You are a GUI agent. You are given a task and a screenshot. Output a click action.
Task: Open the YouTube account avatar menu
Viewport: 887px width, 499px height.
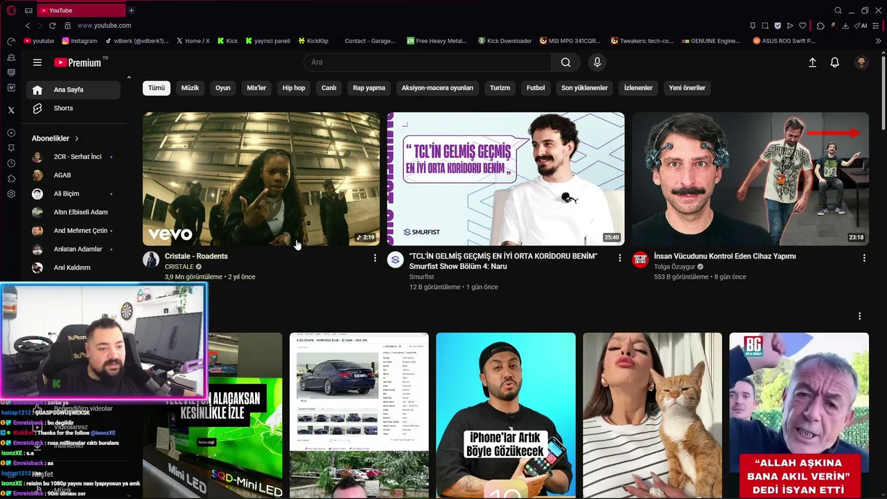pos(861,62)
